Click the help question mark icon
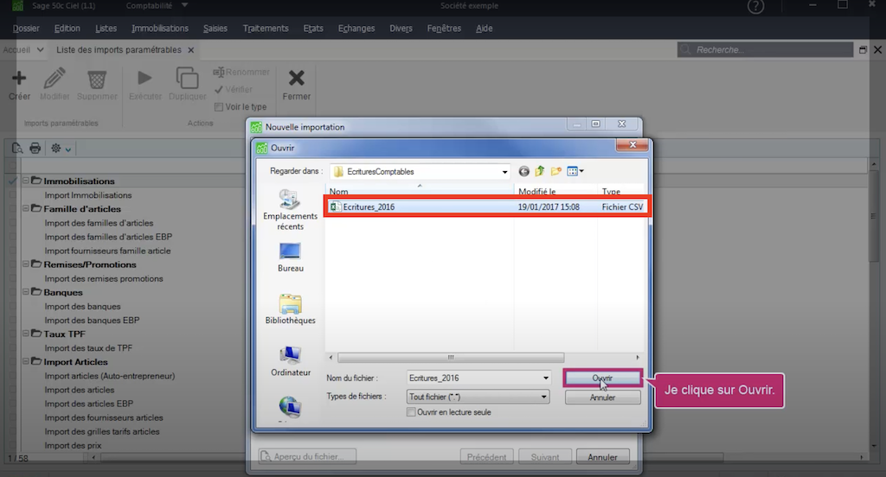The width and height of the screenshot is (886, 477). coord(755,6)
